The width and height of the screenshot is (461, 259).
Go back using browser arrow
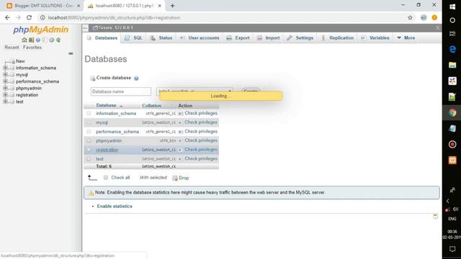7,17
